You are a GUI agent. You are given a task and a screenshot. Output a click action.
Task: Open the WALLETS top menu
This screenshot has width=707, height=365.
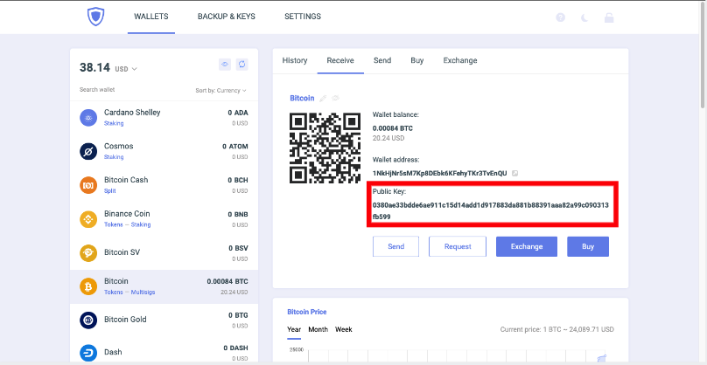(151, 17)
